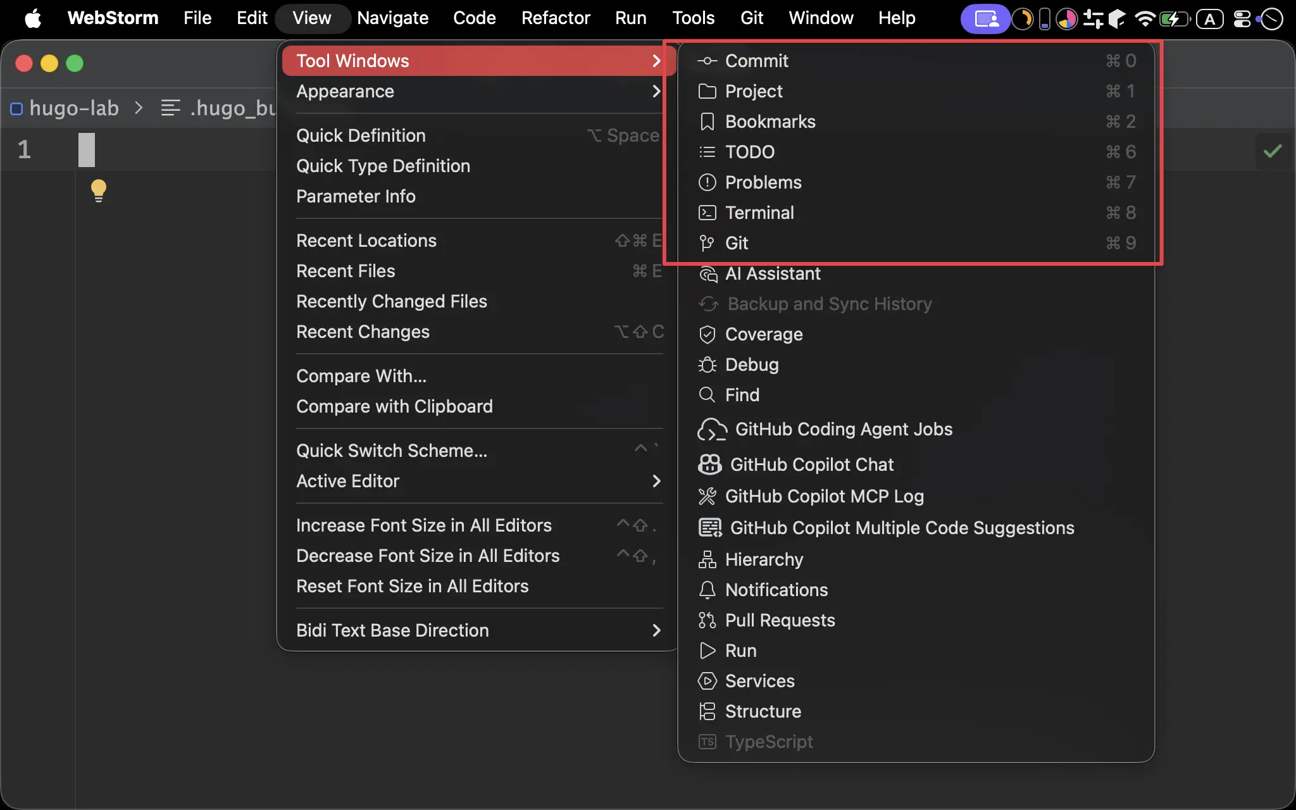Image resolution: width=1296 pixels, height=810 pixels.
Task: Open the Run menu in menu bar
Action: [631, 18]
